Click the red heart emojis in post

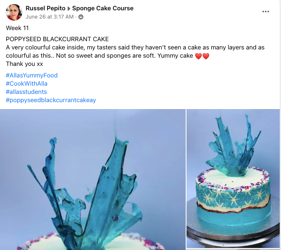(x=202, y=56)
